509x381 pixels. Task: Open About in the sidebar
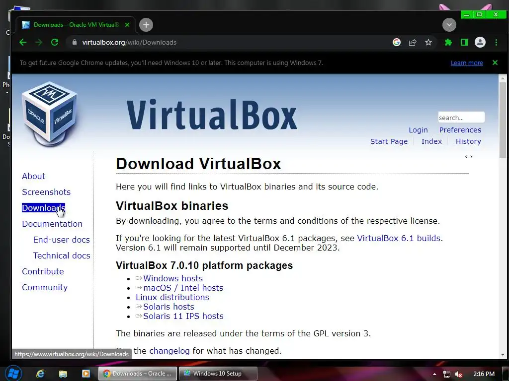(x=33, y=176)
